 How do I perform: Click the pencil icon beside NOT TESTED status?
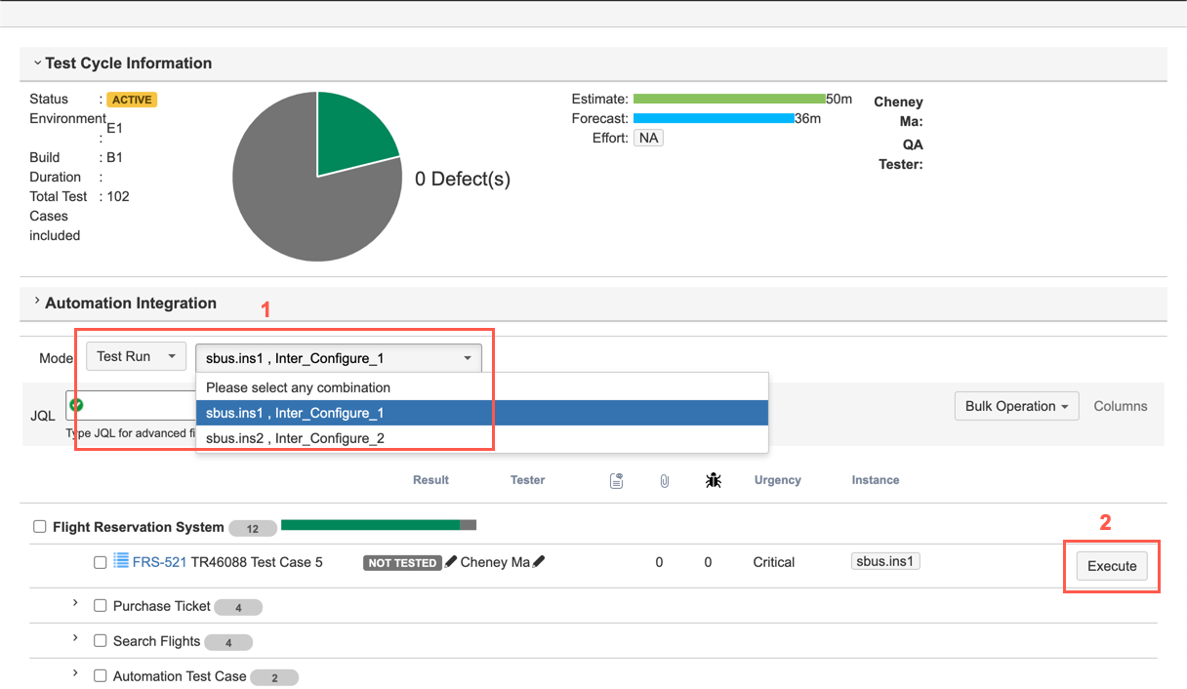[x=451, y=562]
